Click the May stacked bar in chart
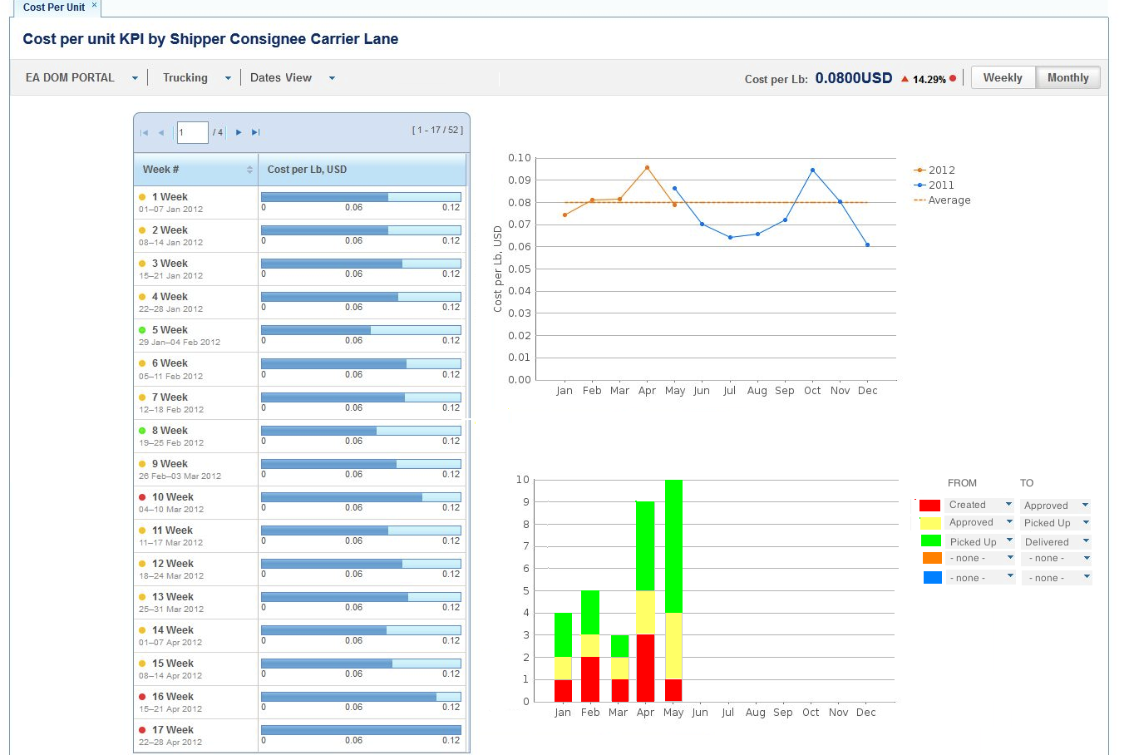This screenshot has height=755, width=1129. coord(673,590)
